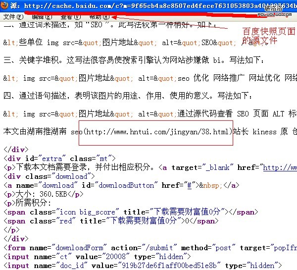Click the input name="doc_id" line
This screenshot has width=297, height=270.
(x=143, y=266)
